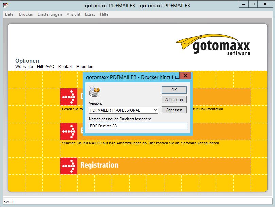Click the topmost red arrow menu icon
The height and width of the screenshot is (207, 275).
point(69,97)
